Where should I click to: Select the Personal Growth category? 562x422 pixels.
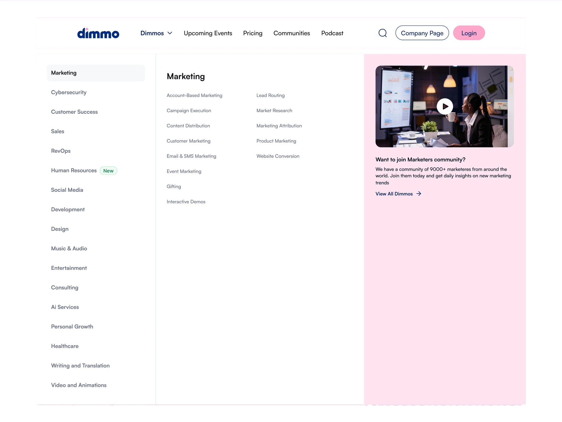pos(72,326)
